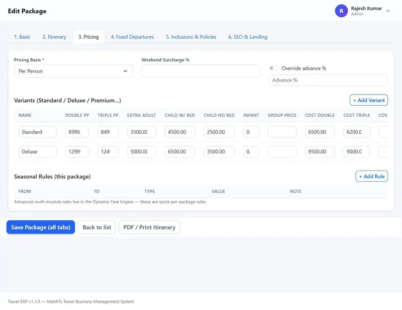Click the CHILD W/ BED column header
402x310 pixels.
180,115
